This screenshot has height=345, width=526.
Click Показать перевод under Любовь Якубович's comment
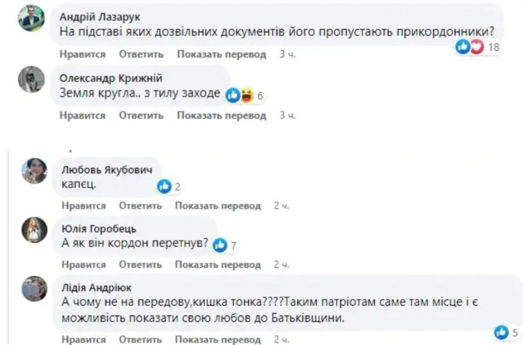tap(219, 206)
